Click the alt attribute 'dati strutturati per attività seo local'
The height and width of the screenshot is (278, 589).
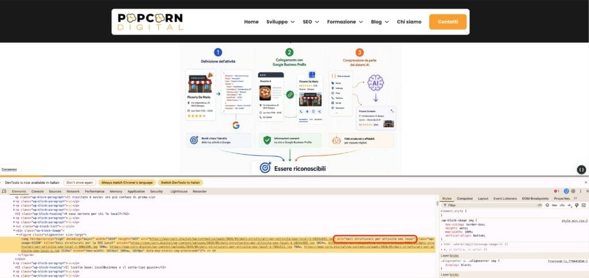point(376,238)
